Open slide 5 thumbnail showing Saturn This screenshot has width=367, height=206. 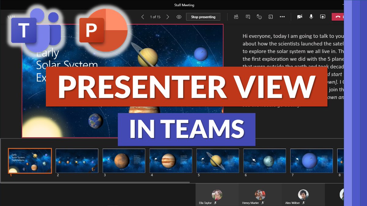coord(218,161)
